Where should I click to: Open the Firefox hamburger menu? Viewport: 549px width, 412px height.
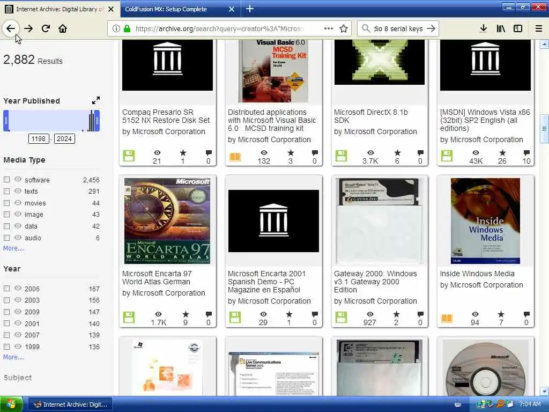(539, 28)
